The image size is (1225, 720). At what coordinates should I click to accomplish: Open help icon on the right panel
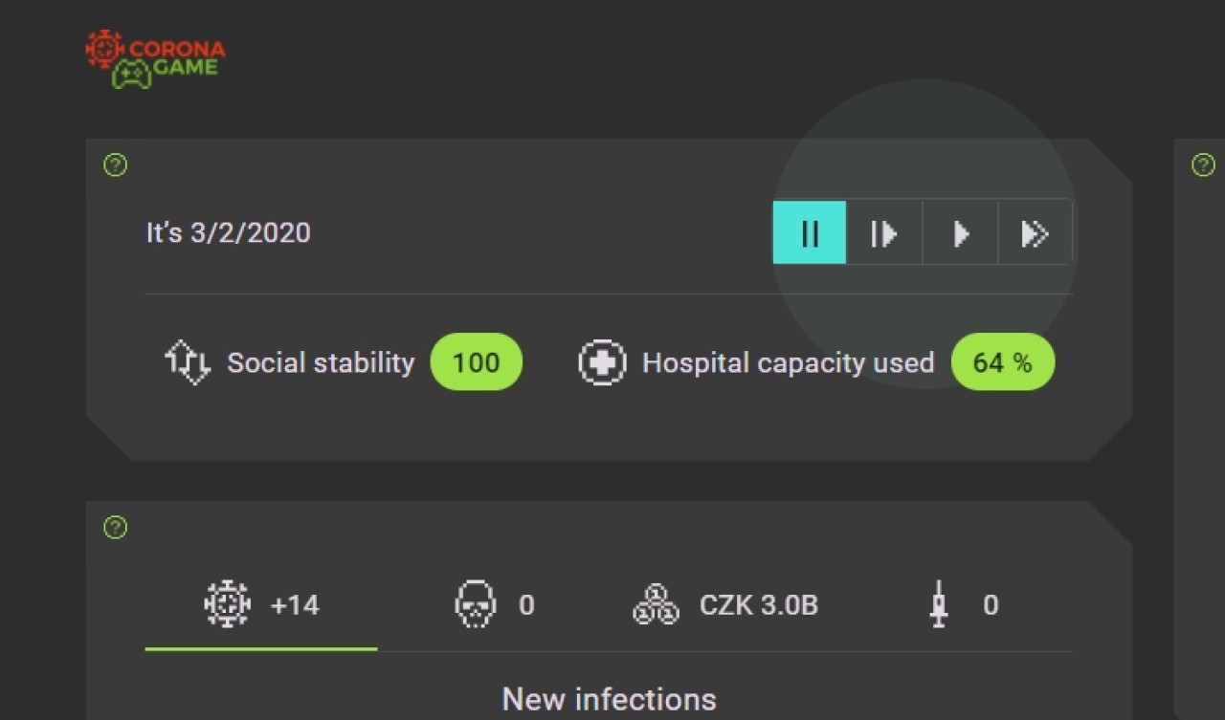[x=1202, y=165]
